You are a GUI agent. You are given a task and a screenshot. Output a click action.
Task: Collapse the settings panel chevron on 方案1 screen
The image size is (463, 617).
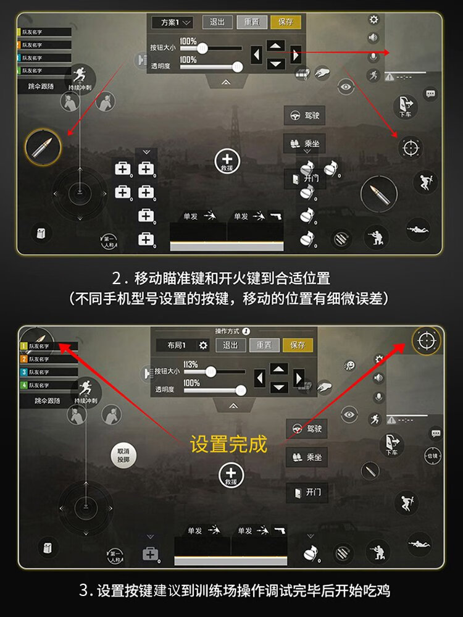point(226,82)
